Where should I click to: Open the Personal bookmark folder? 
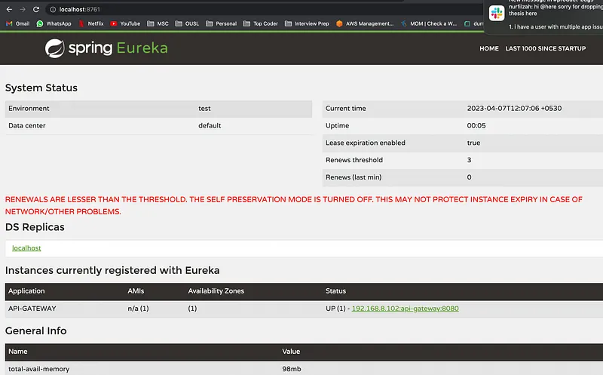tap(221, 23)
